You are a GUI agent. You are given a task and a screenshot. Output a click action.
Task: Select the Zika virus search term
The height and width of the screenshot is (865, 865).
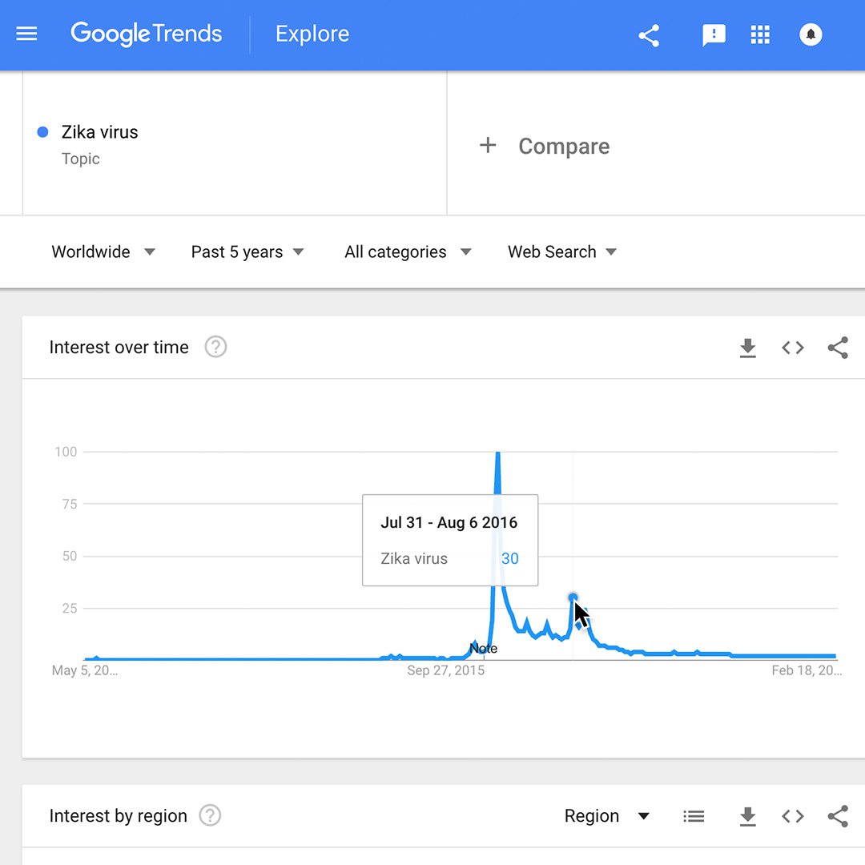point(99,133)
